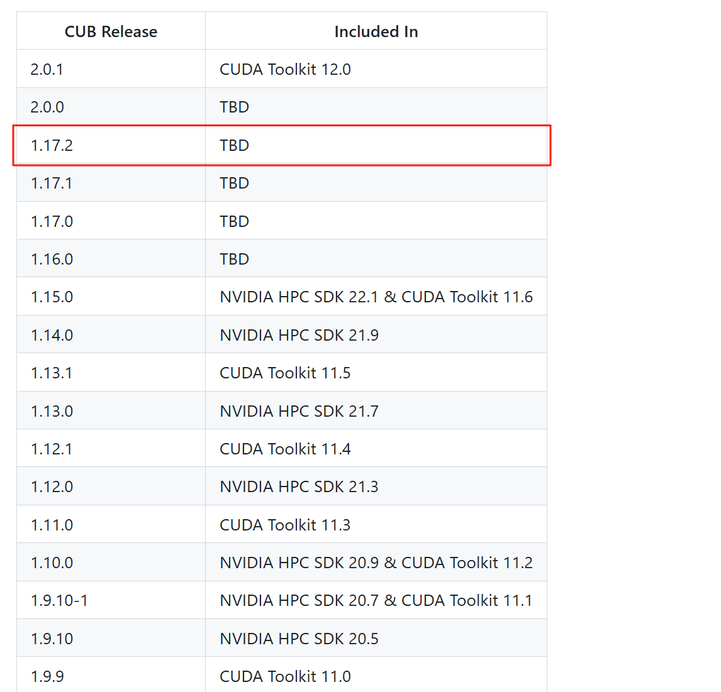Select the 2.0.0 release cell
The image size is (721, 692).
pyautogui.click(x=111, y=107)
